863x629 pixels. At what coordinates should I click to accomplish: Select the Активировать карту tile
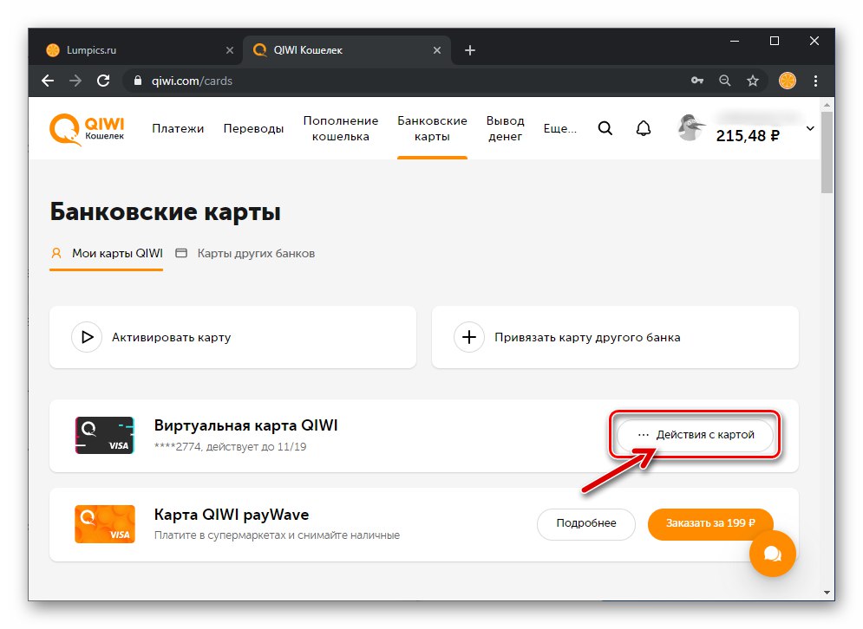click(232, 337)
